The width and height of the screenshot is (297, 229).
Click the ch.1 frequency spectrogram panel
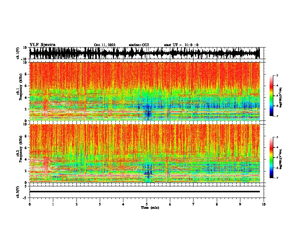click(x=144, y=91)
